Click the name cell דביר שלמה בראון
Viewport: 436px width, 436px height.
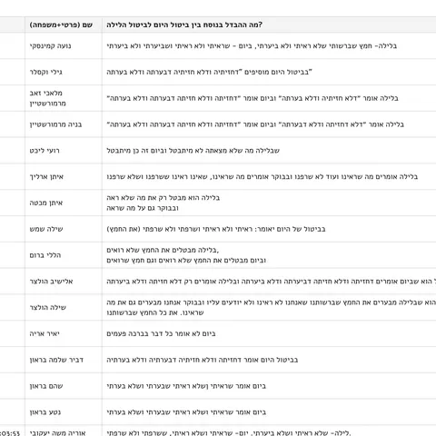[64, 360]
